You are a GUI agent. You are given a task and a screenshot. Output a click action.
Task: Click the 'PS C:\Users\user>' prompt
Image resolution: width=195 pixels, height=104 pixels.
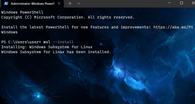pyautogui.click(x=21, y=42)
